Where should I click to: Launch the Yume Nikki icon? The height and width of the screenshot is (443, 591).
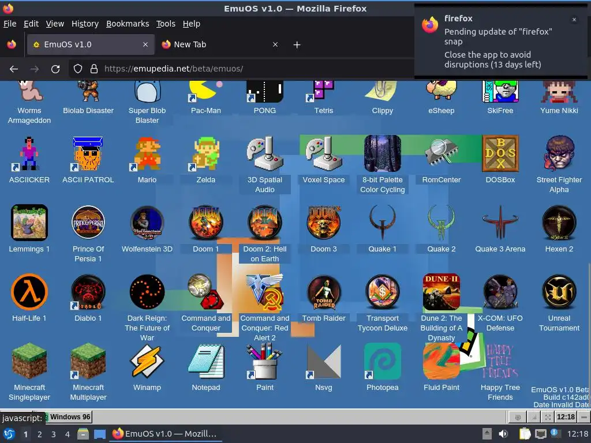click(x=559, y=91)
